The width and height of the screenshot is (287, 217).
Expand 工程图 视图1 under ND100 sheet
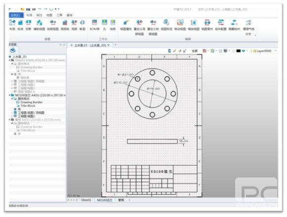(12, 113)
